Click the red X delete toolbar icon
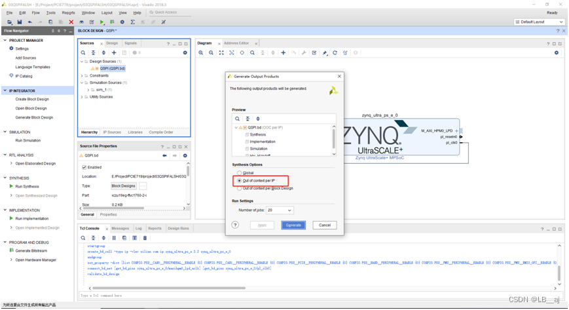Image resolution: width=569 pixels, height=310 pixels. coord(71,22)
